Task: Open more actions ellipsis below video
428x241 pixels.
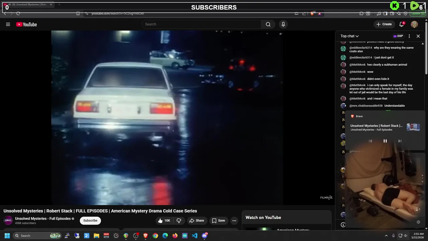Action: (x=234, y=221)
